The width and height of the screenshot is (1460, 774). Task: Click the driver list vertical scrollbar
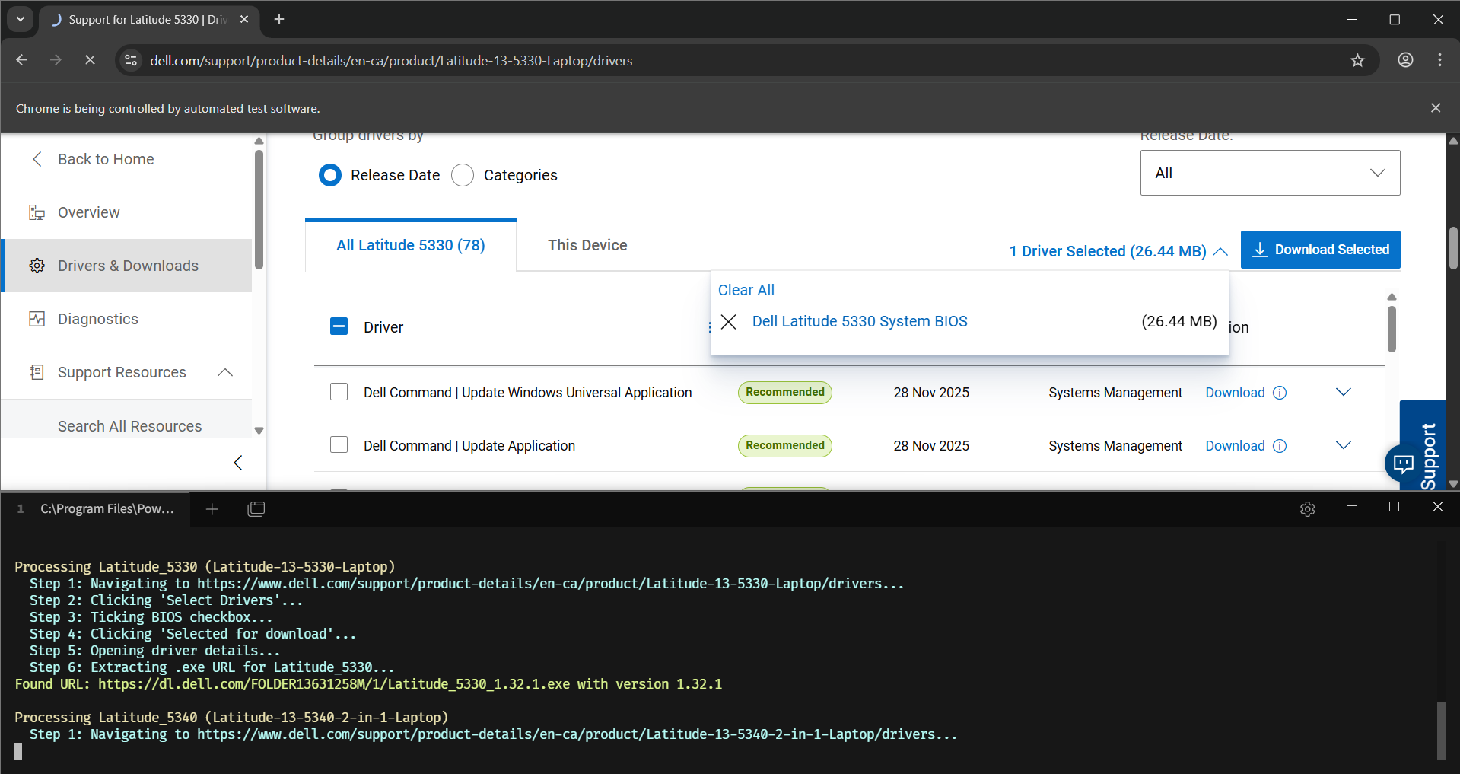pyautogui.click(x=1392, y=329)
